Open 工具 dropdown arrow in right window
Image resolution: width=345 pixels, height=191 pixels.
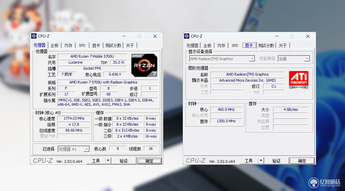click(x=261, y=161)
